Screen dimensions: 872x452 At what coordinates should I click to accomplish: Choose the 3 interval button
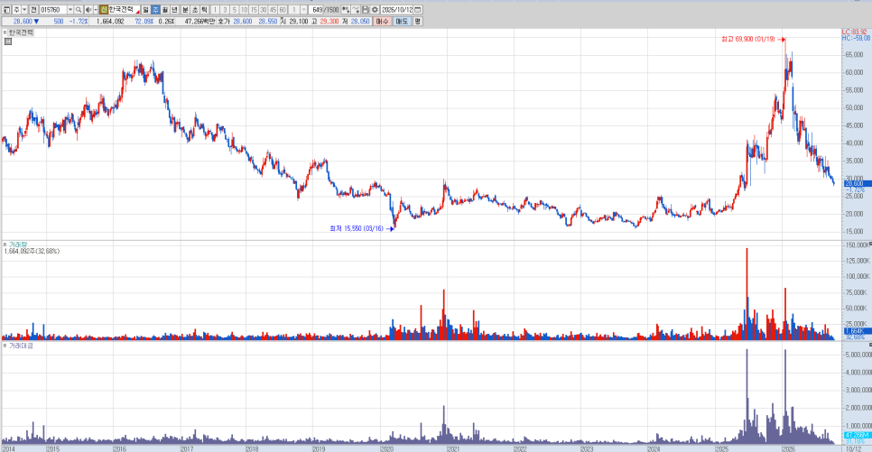[x=225, y=10]
